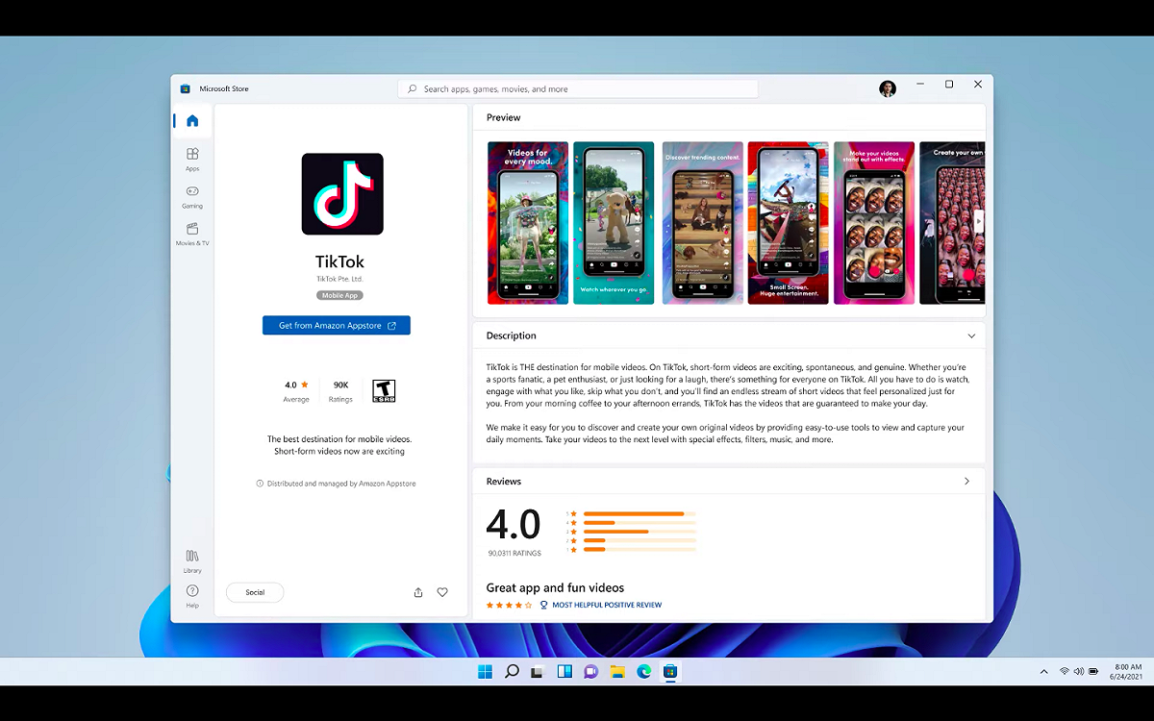Click the 3-star rating bar
Screen dimensions: 1154x721
(640, 532)
